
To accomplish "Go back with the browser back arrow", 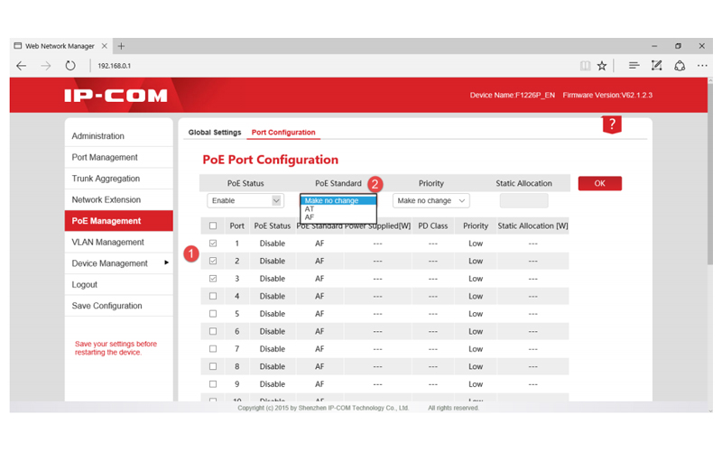I will coord(21,66).
